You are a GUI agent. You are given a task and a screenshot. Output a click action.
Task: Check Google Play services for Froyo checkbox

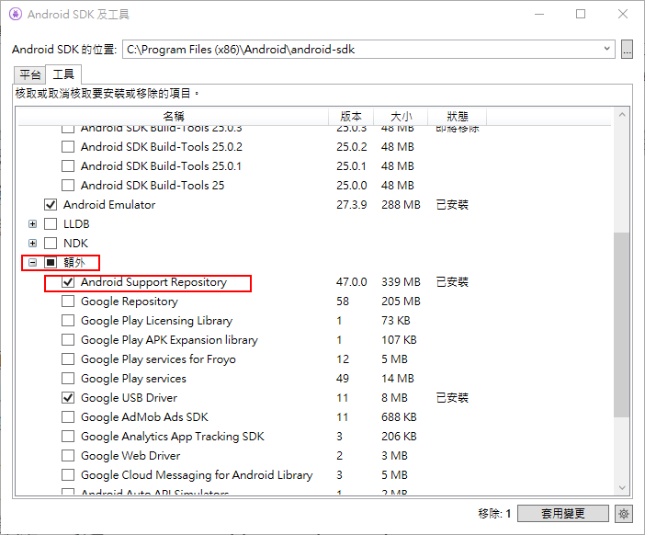click(x=68, y=359)
